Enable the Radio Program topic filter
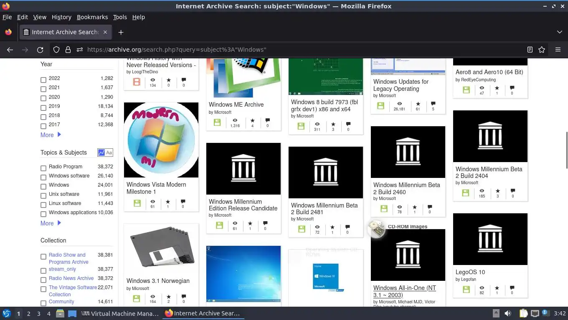Image resolution: width=568 pixels, height=320 pixels. pos(43,168)
